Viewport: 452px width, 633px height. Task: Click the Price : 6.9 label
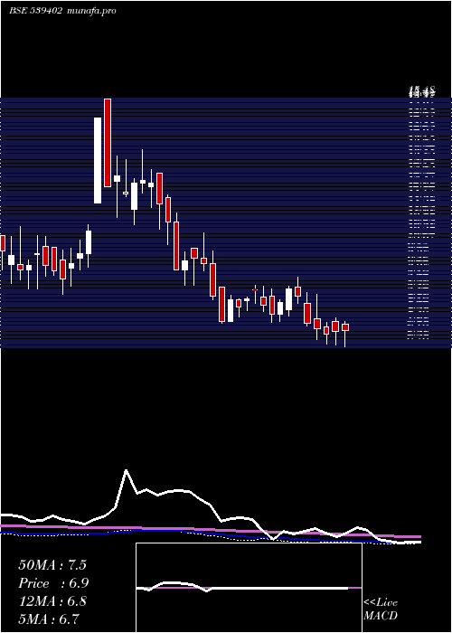[x=53, y=583]
